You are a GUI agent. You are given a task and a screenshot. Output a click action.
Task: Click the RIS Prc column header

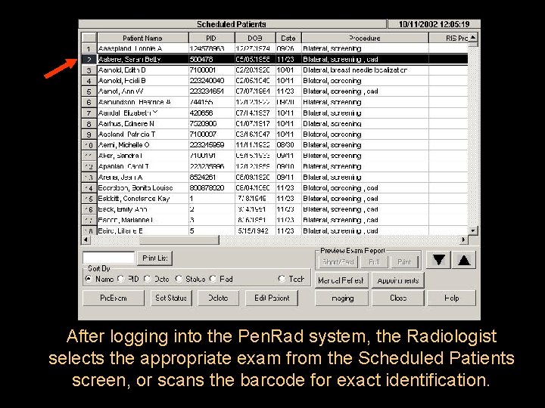coord(449,38)
